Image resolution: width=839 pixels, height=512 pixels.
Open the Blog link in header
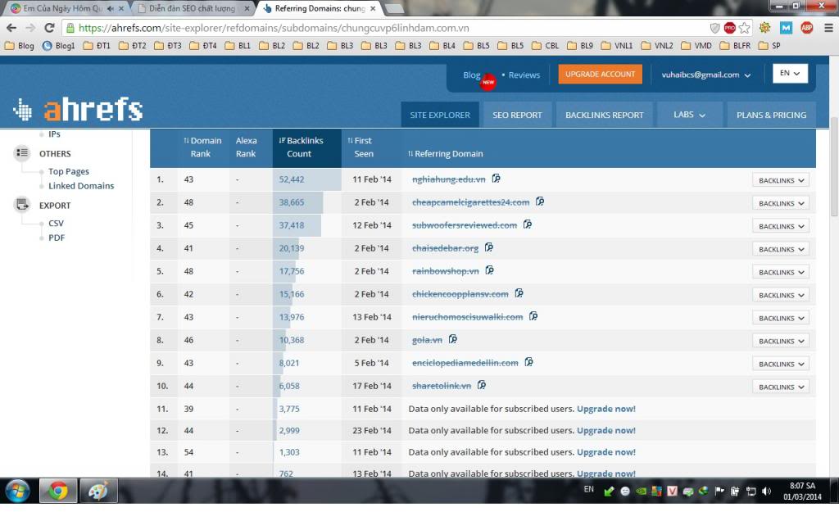(x=471, y=75)
